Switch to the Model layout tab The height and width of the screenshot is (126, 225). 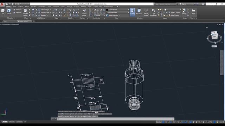pos(5,122)
